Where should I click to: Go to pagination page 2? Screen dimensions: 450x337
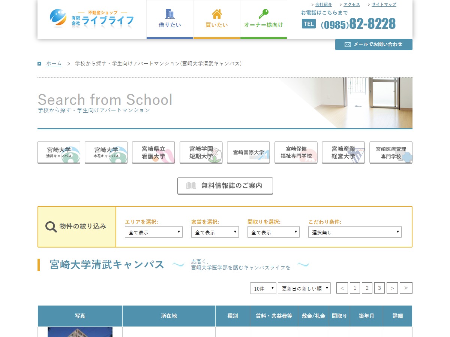point(367,288)
